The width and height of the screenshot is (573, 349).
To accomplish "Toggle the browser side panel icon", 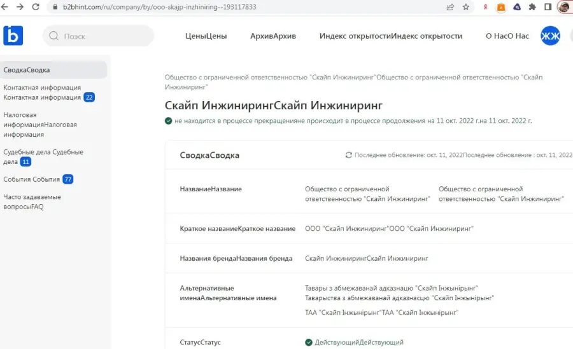I will (x=548, y=7).
